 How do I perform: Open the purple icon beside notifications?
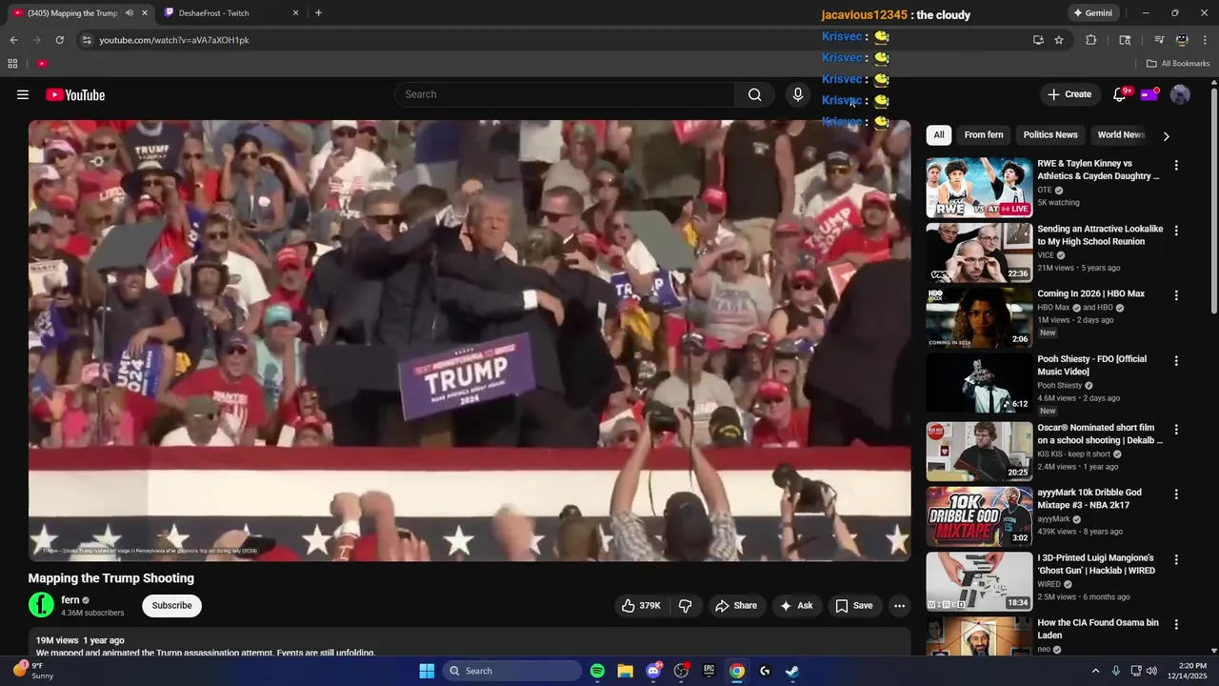[x=1149, y=94]
